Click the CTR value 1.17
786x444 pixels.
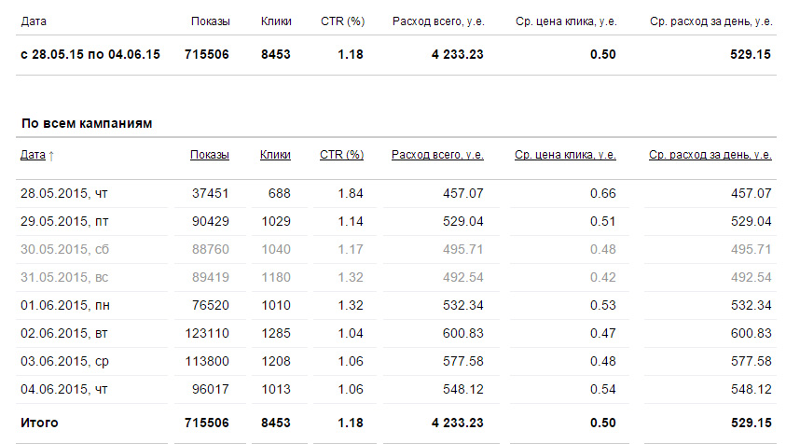pyautogui.click(x=351, y=249)
